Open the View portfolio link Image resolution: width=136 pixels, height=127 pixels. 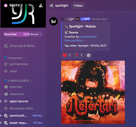point(74,40)
